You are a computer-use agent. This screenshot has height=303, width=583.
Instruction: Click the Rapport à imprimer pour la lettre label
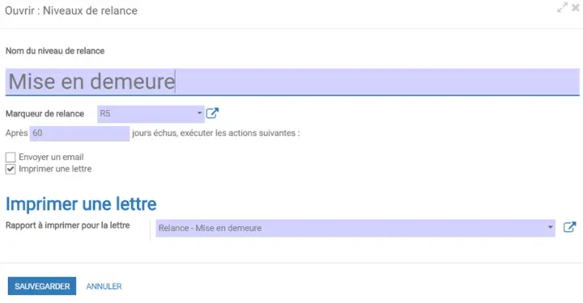coord(68,225)
